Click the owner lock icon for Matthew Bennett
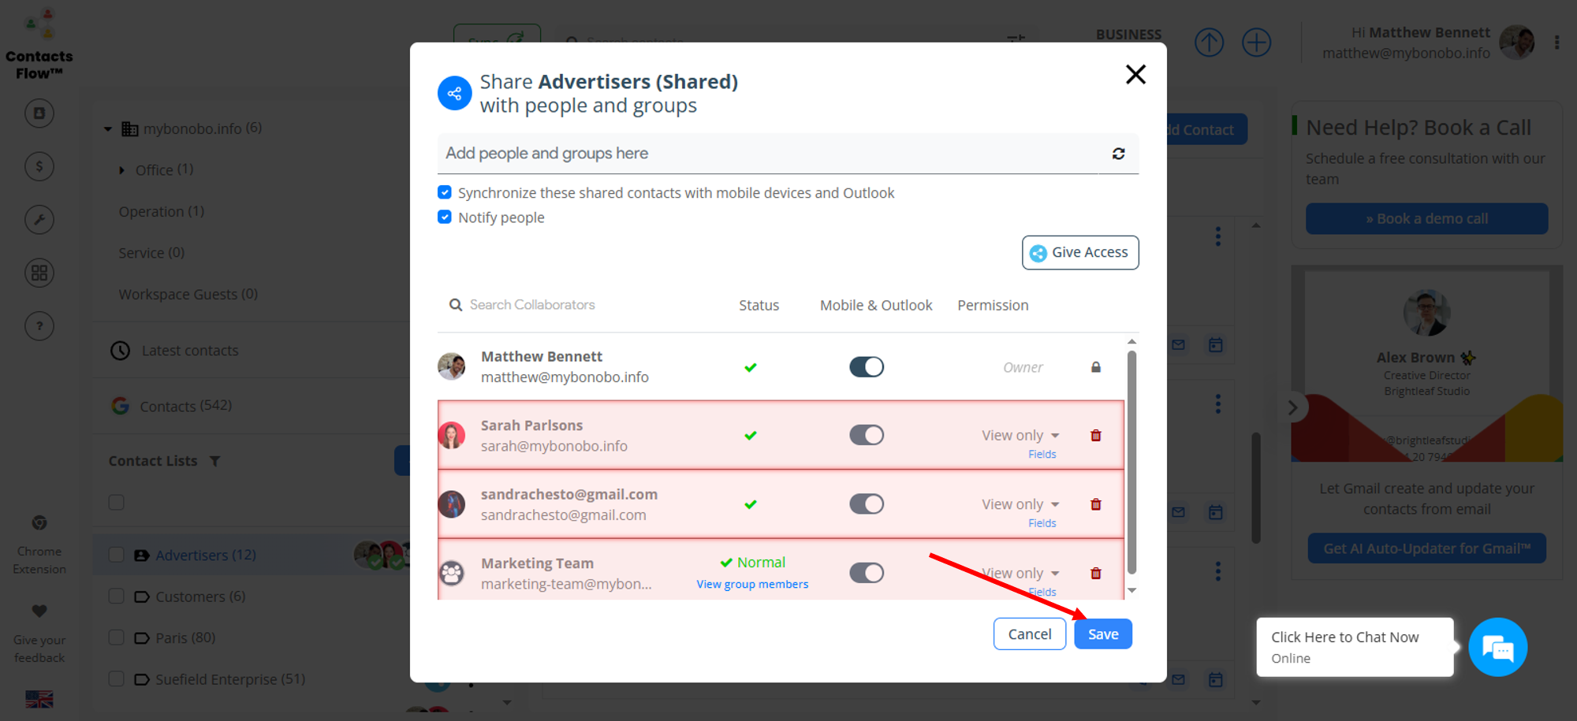The image size is (1577, 721). click(x=1095, y=367)
